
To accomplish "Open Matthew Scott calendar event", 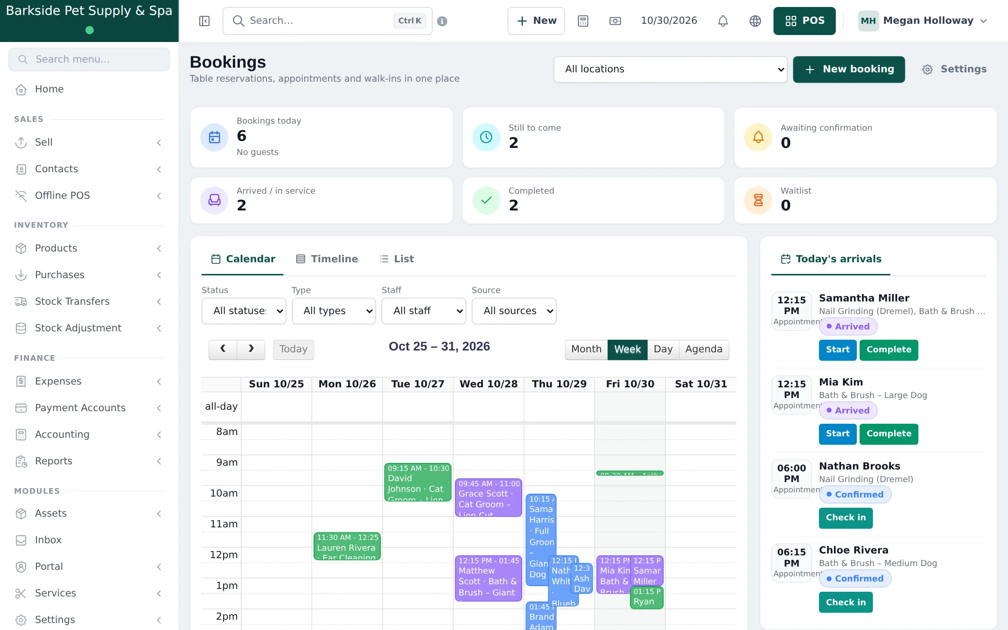I will pos(488,578).
